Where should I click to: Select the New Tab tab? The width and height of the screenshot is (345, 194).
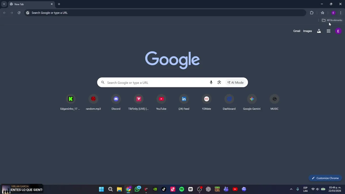coord(31,4)
